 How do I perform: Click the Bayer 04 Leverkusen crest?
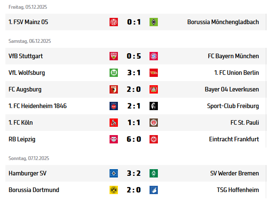pos(154,89)
